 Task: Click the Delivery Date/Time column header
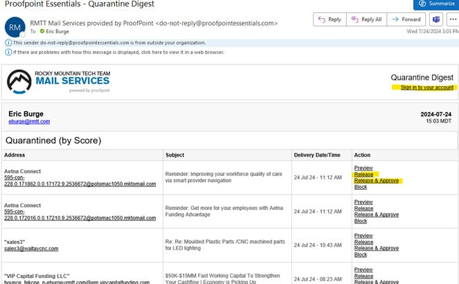tap(317, 155)
